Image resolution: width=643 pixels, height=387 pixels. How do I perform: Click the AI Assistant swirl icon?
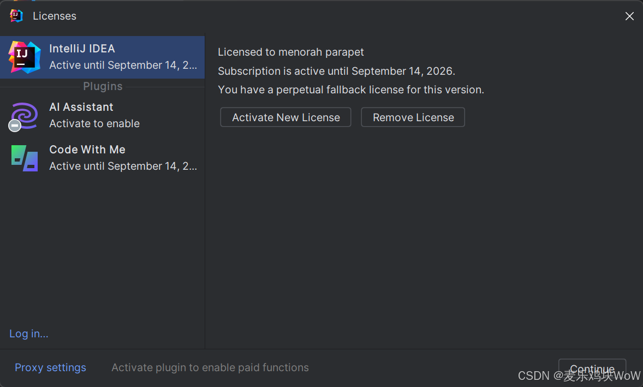point(25,115)
